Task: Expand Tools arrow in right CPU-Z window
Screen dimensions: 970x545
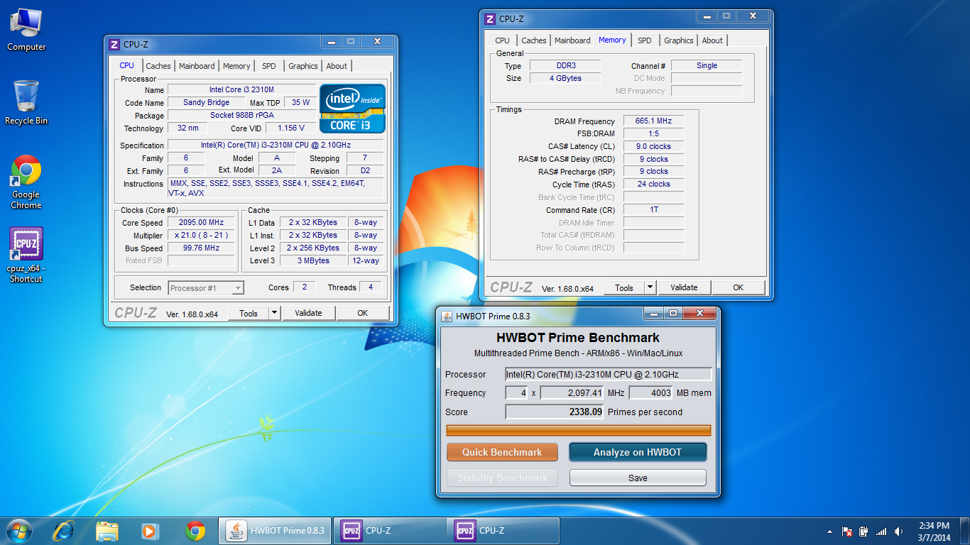Action: pyautogui.click(x=650, y=287)
